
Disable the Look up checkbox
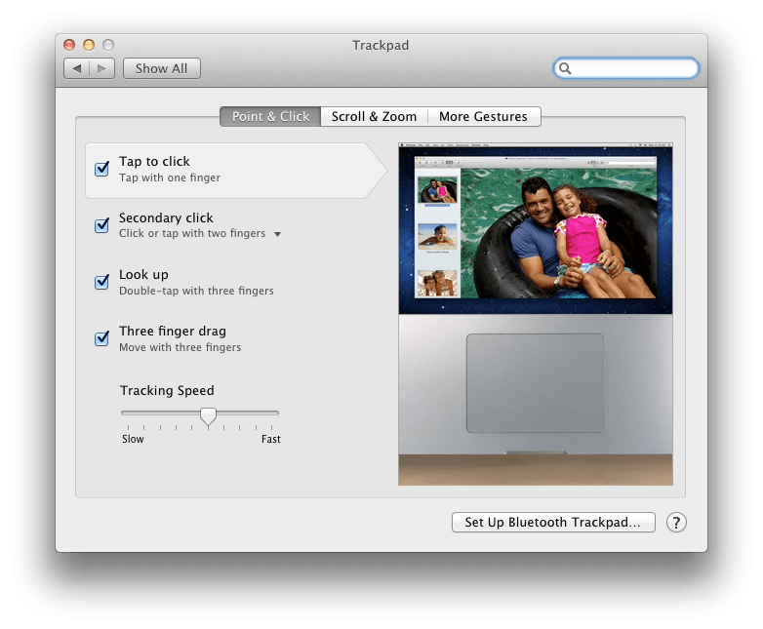point(101,282)
